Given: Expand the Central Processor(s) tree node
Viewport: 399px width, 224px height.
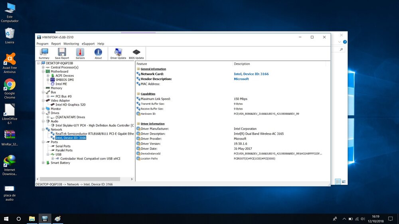Looking at the screenshot, I should tap(43, 67).
